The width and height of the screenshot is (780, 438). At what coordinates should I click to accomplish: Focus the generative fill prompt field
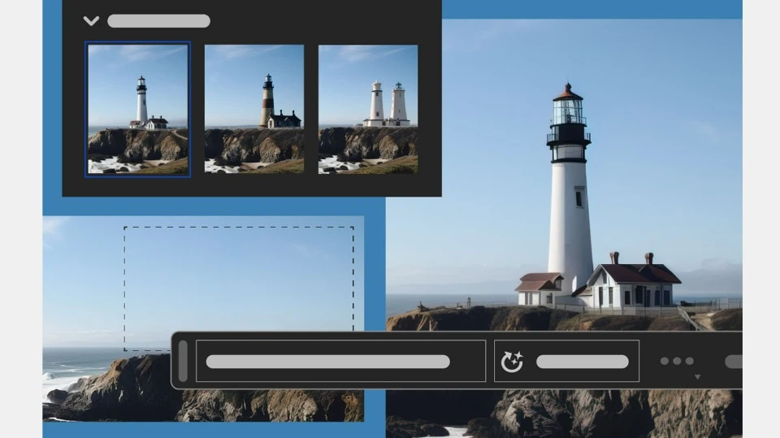click(340, 361)
